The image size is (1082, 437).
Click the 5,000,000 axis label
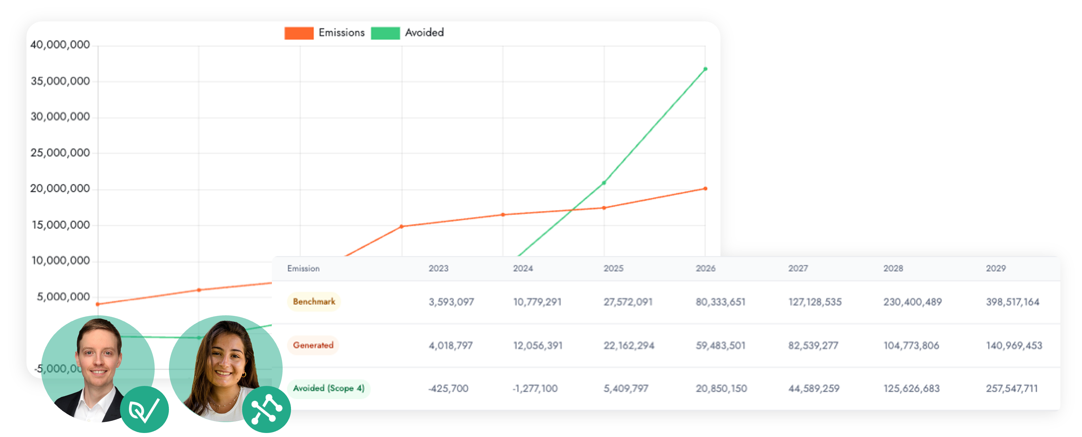[64, 297]
